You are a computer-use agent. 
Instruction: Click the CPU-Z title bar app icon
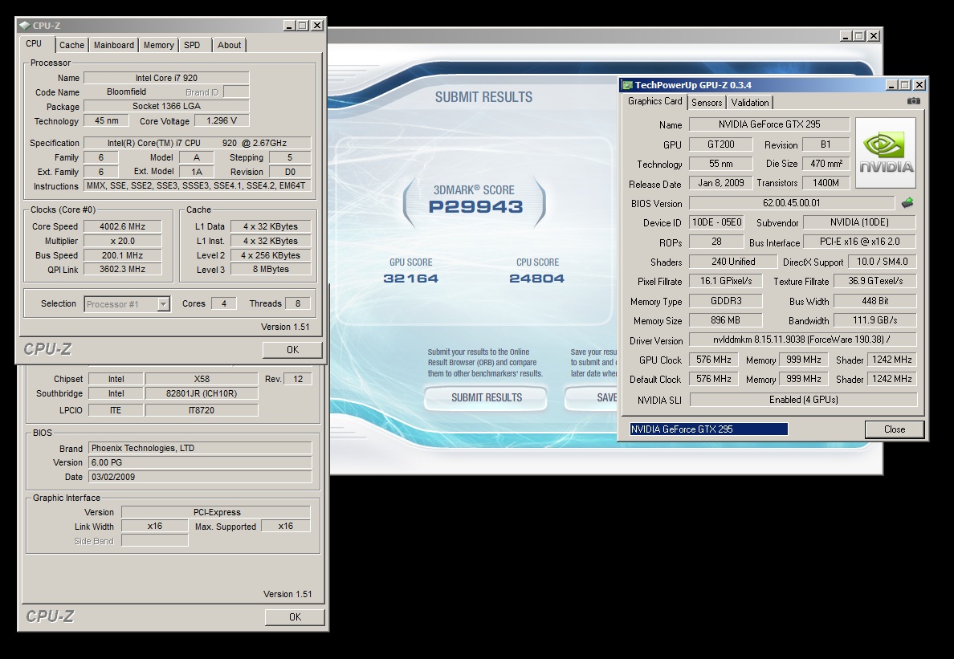(24, 26)
